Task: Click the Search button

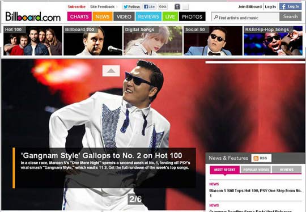Action: 290,16
